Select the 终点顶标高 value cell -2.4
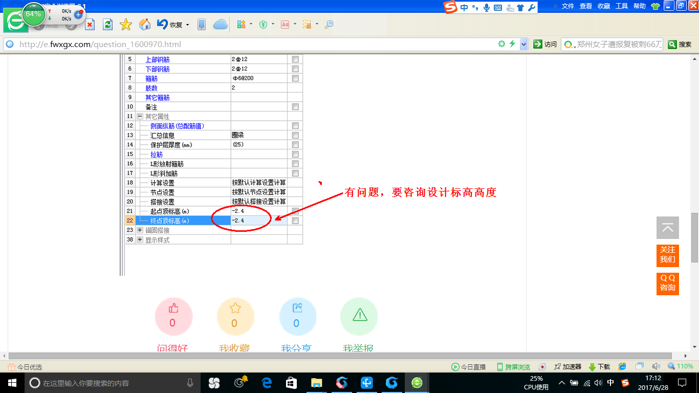699x393 pixels. [259, 221]
